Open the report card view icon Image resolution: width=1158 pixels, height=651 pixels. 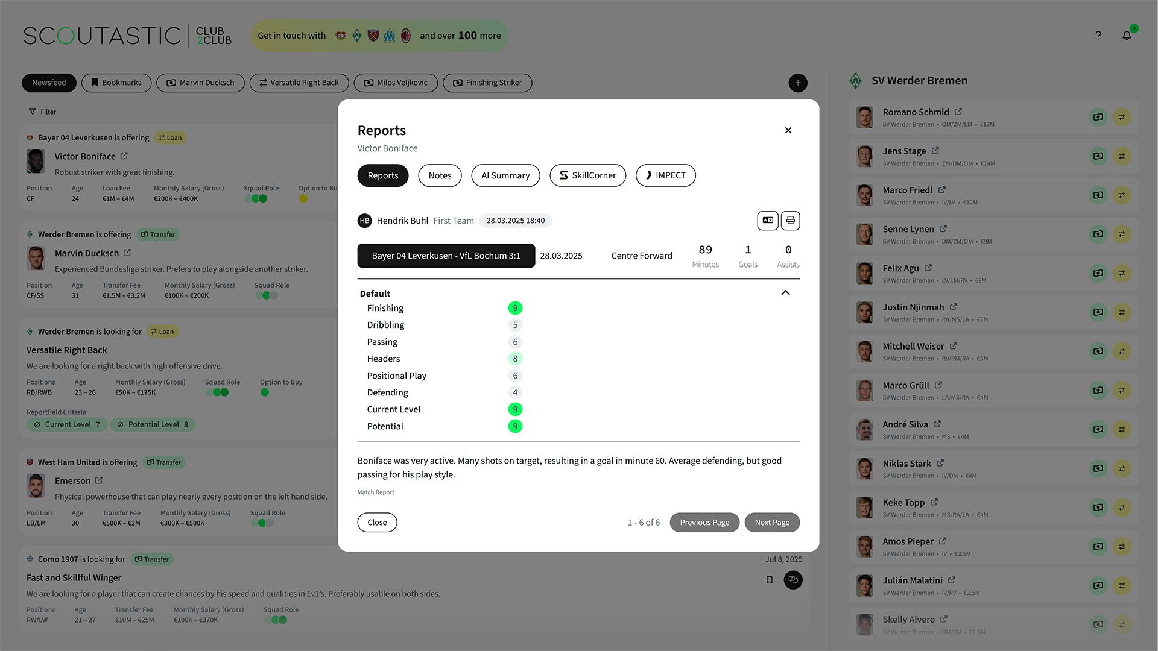[x=768, y=221]
